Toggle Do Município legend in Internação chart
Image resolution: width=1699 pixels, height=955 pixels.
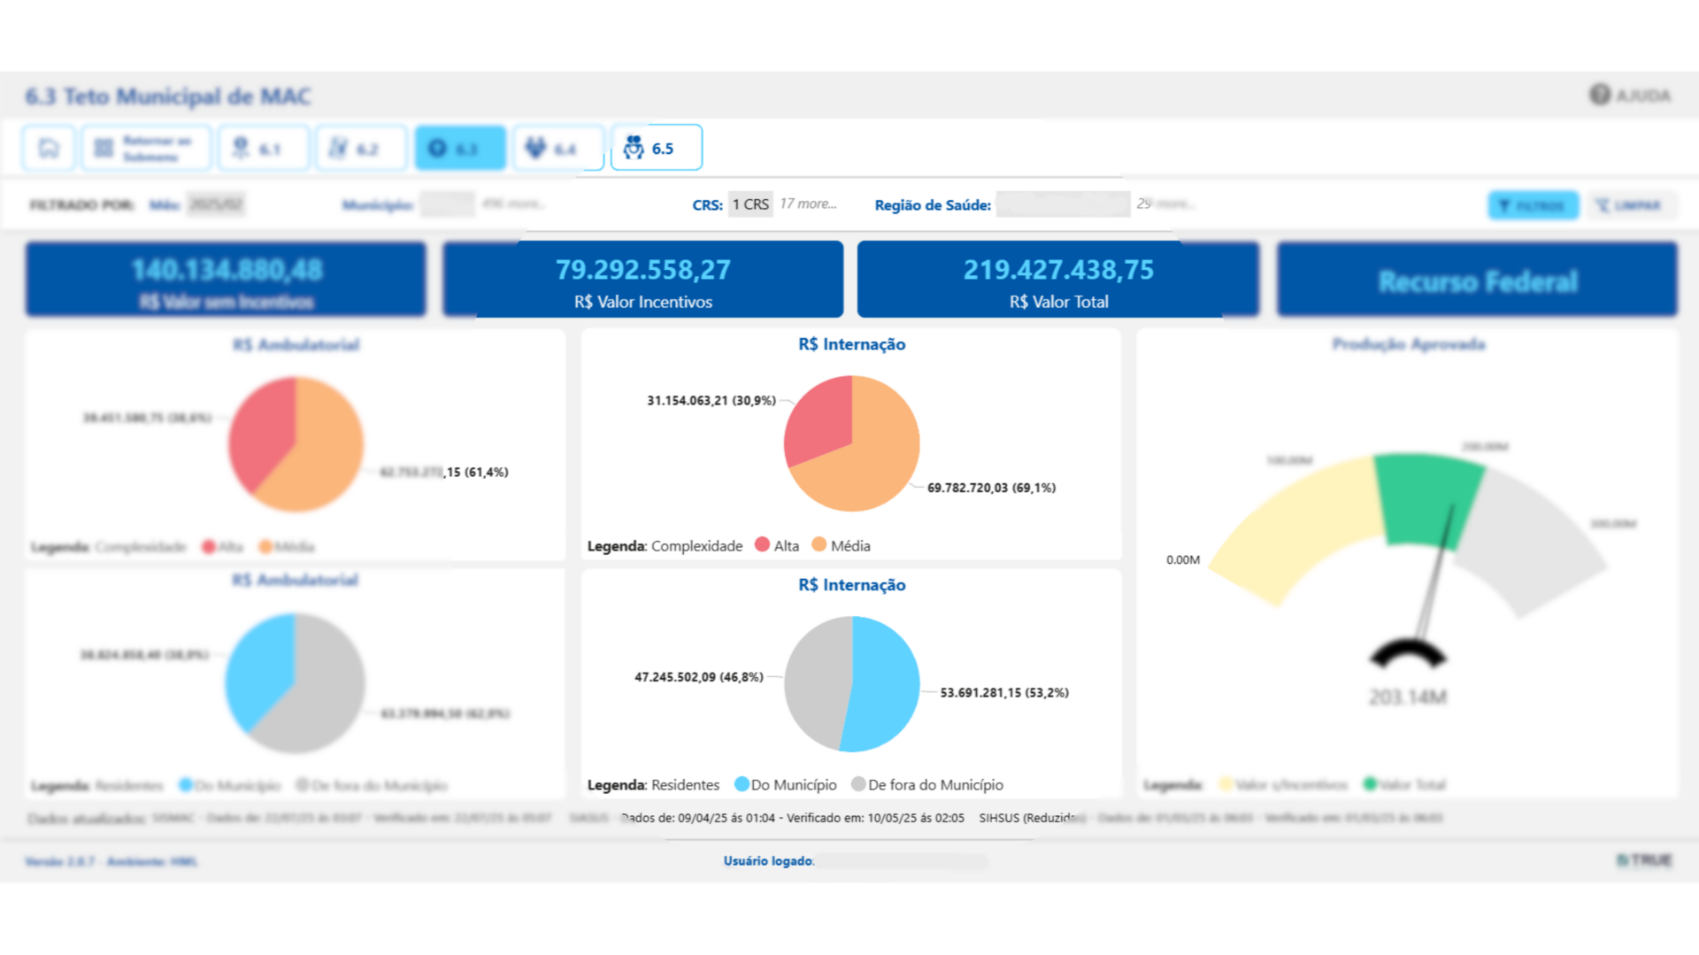point(785,785)
